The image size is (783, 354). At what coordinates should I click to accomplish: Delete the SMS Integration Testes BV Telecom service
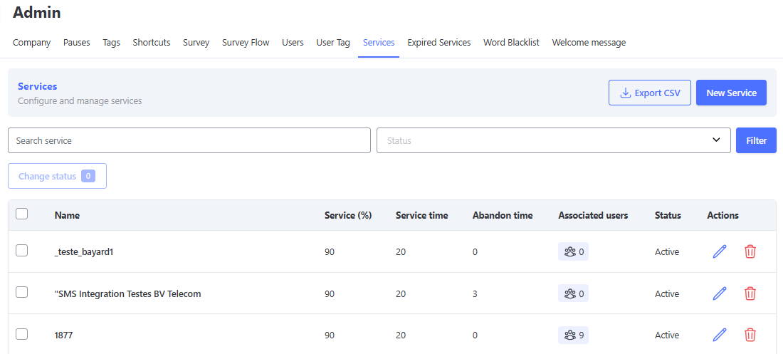pos(750,293)
